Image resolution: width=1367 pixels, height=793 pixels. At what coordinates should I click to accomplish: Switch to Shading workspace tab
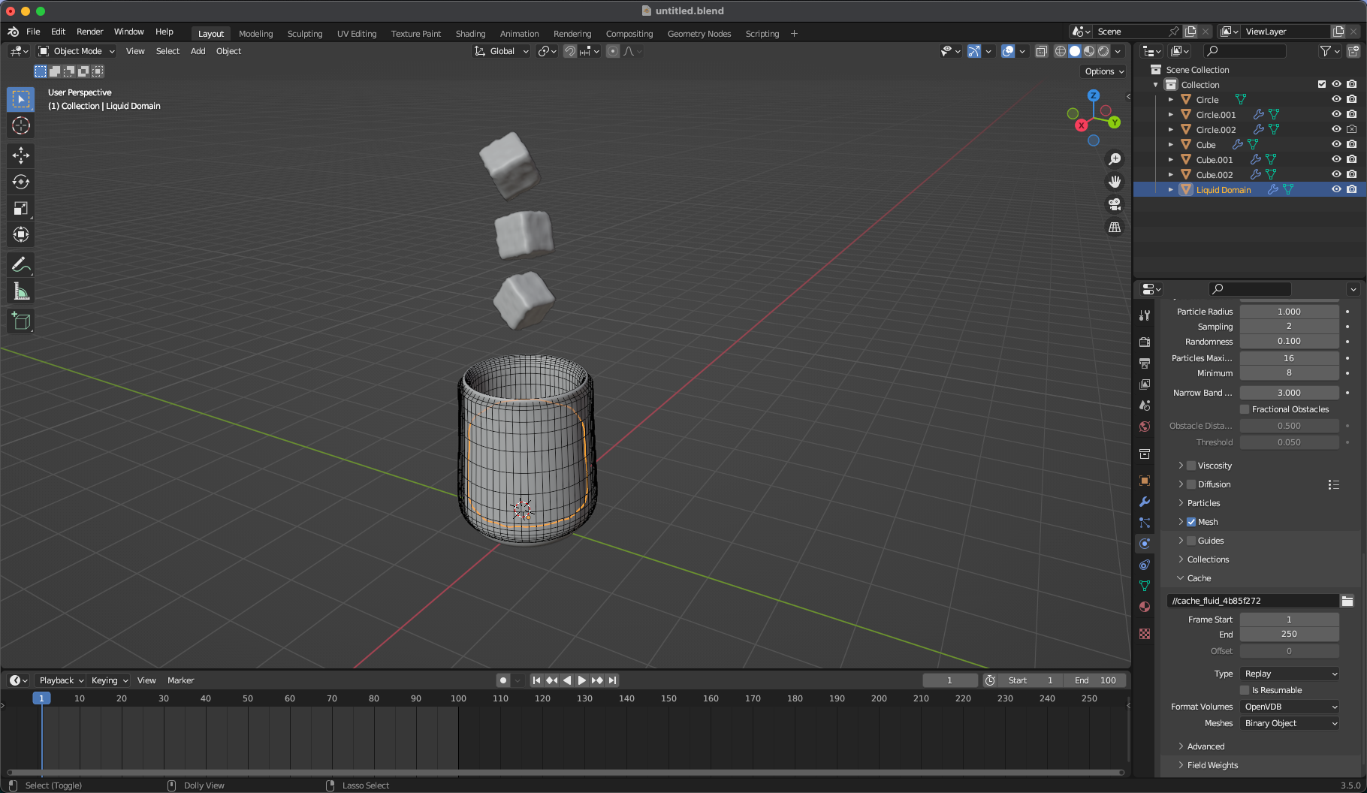pyautogui.click(x=470, y=34)
